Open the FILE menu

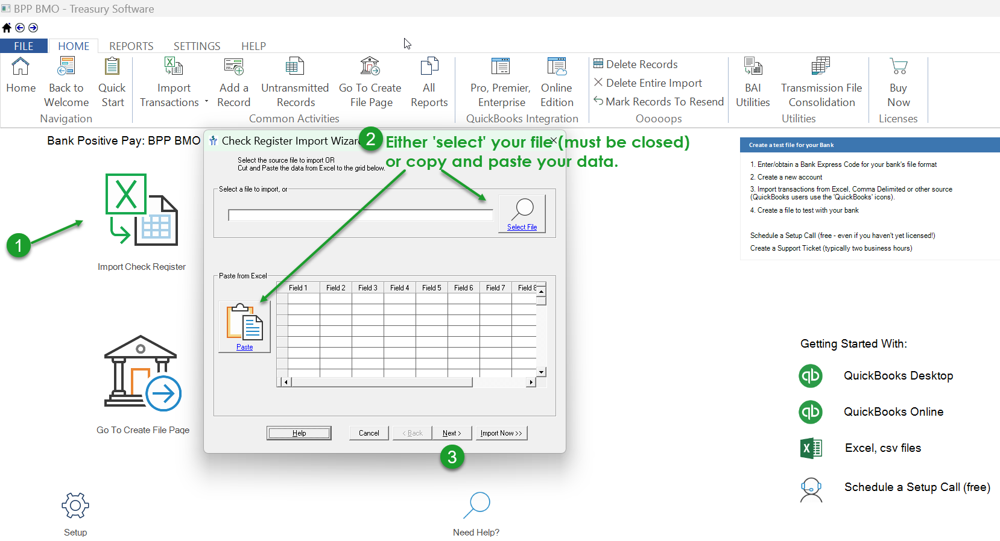(x=24, y=46)
